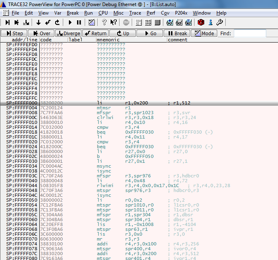Click the Go button in listing window
Viewport: 278px width, 260px height.
tap(150, 33)
